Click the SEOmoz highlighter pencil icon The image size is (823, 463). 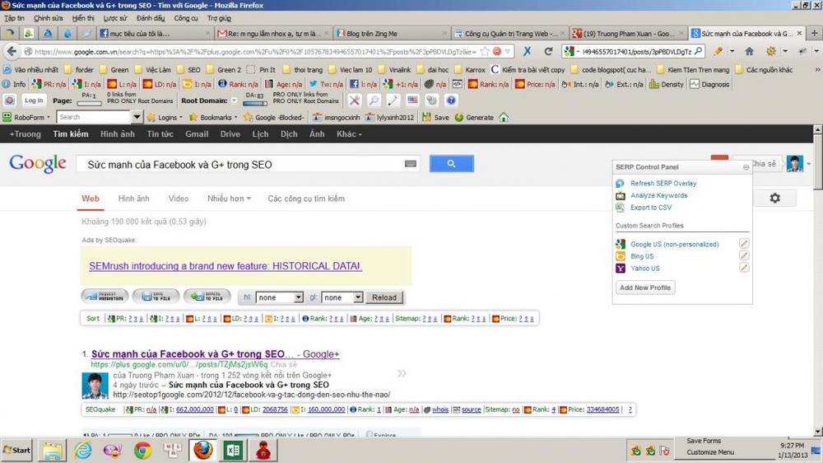coord(393,101)
